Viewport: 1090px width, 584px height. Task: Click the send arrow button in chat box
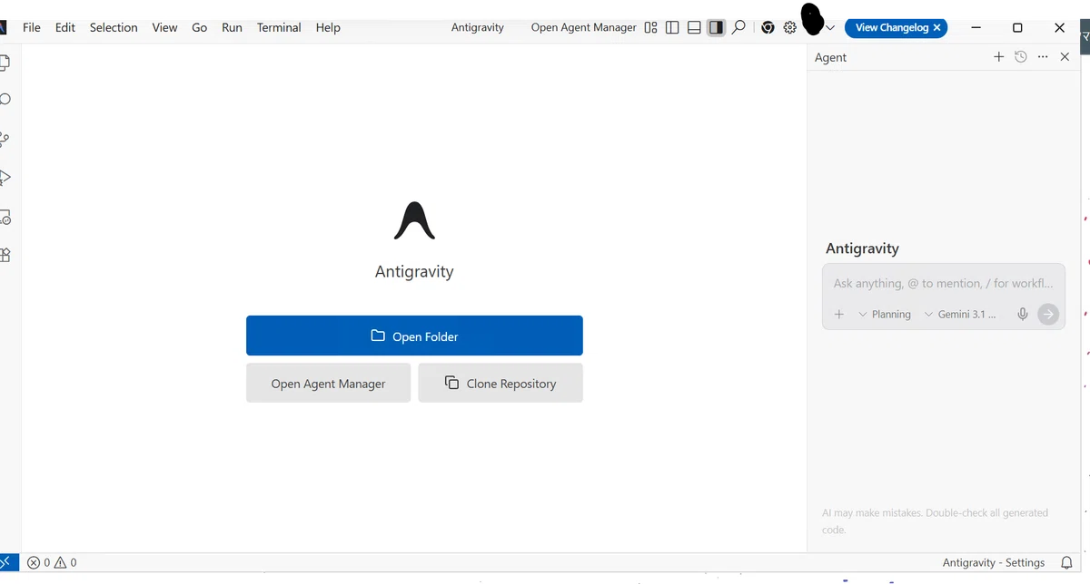[x=1048, y=314]
